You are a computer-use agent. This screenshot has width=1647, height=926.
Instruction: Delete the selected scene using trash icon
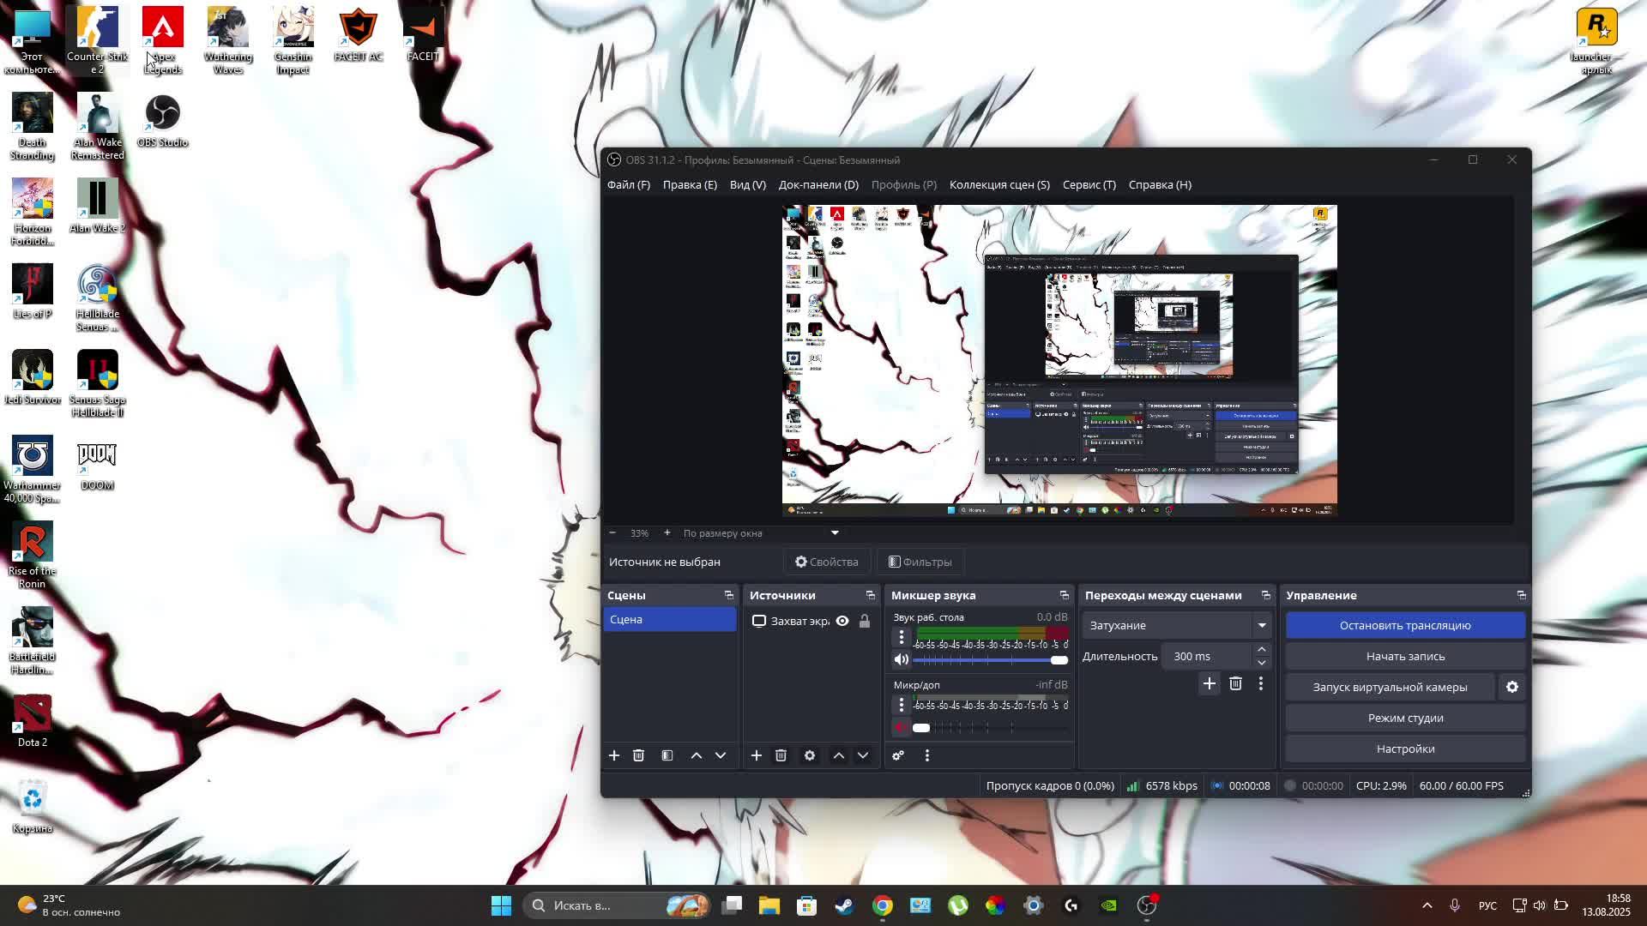638,755
